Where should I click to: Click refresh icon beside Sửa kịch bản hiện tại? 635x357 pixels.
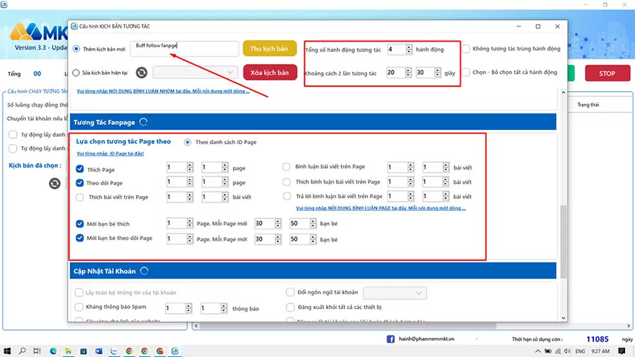click(x=141, y=73)
